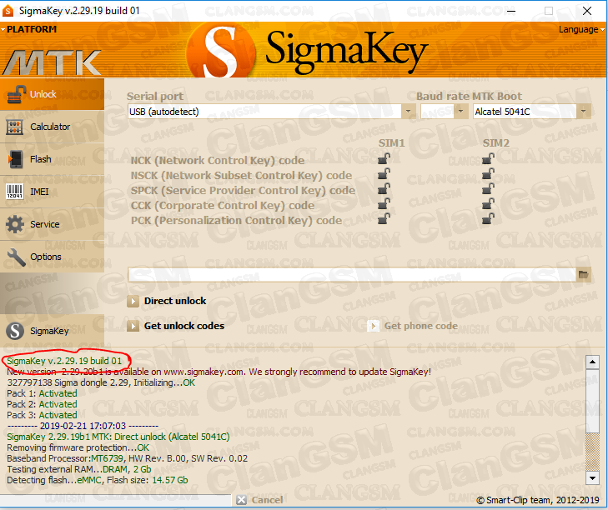Switch to the Flash tab
608x510 pixels.
(x=52, y=159)
